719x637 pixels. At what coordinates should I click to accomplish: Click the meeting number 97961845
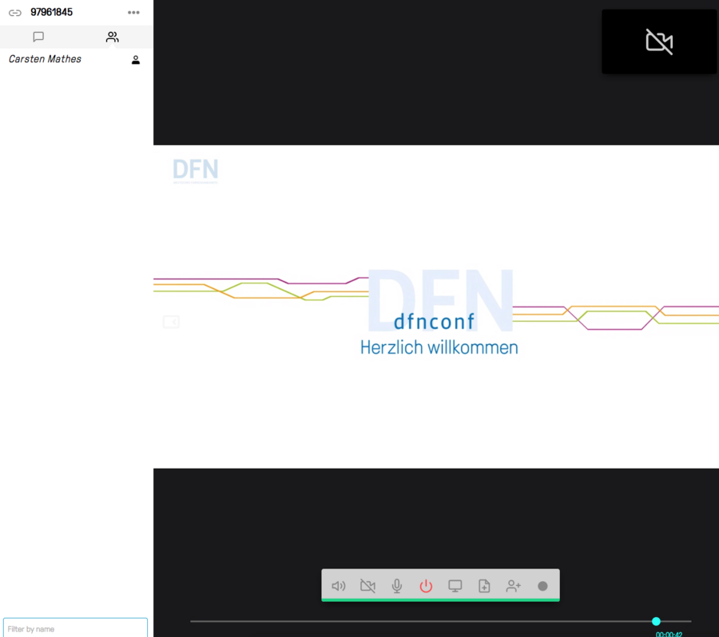pos(51,13)
